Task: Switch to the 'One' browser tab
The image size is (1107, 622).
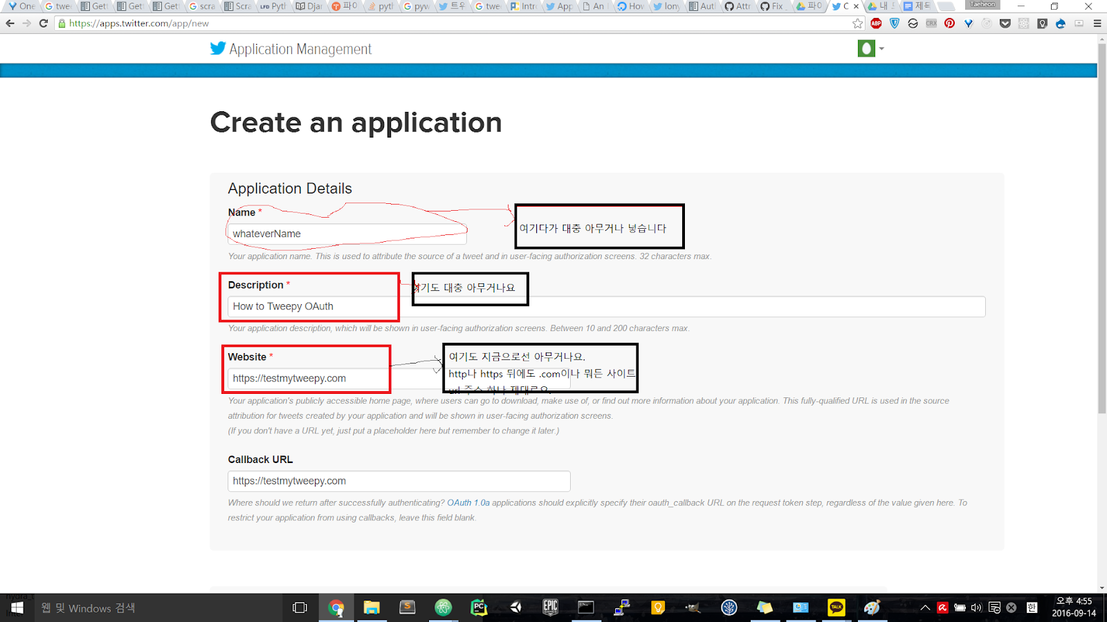Action: click(x=21, y=6)
